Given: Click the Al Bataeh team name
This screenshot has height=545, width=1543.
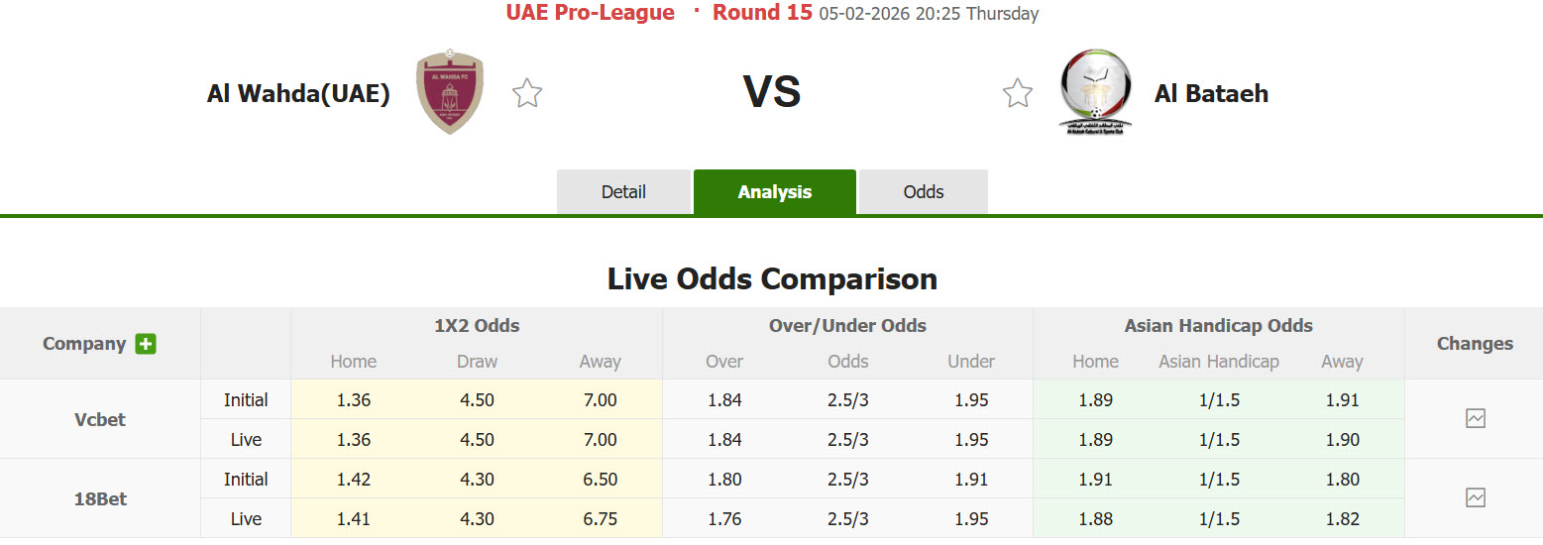Looking at the screenshot, I should click(1211, 94).
